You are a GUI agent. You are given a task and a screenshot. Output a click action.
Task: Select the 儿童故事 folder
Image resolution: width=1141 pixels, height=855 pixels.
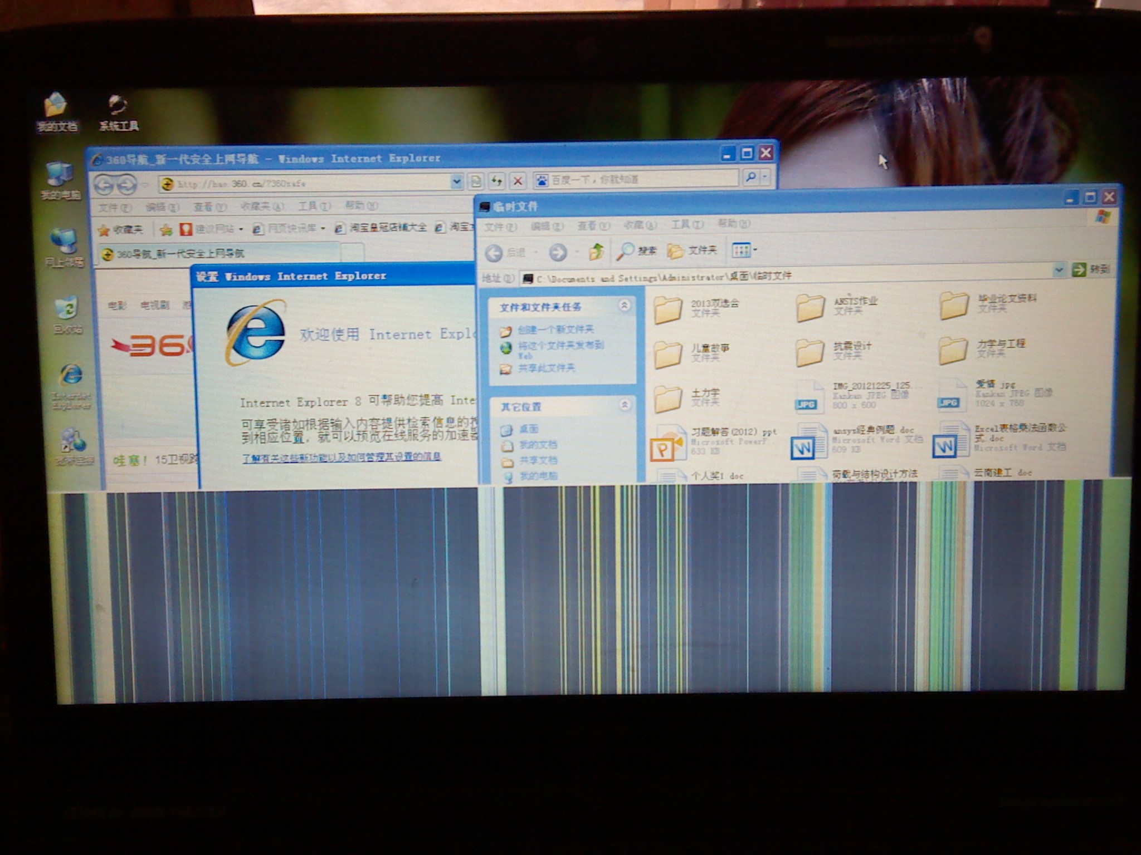click(691, 354)
